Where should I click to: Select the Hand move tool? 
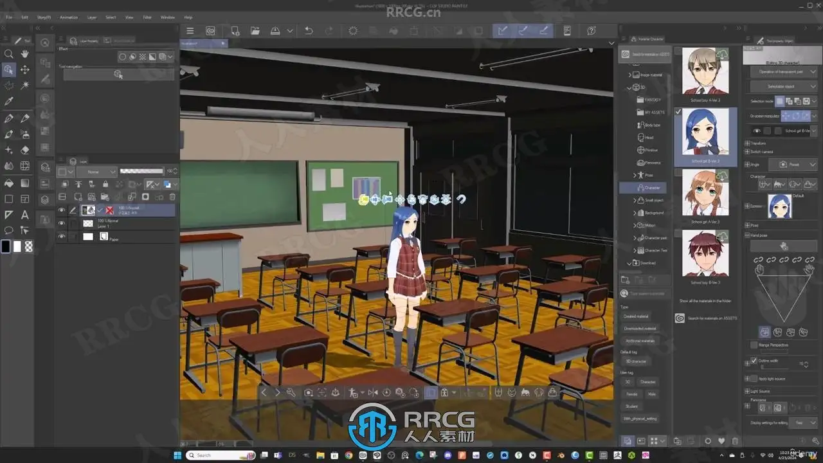tap(25, 54)
